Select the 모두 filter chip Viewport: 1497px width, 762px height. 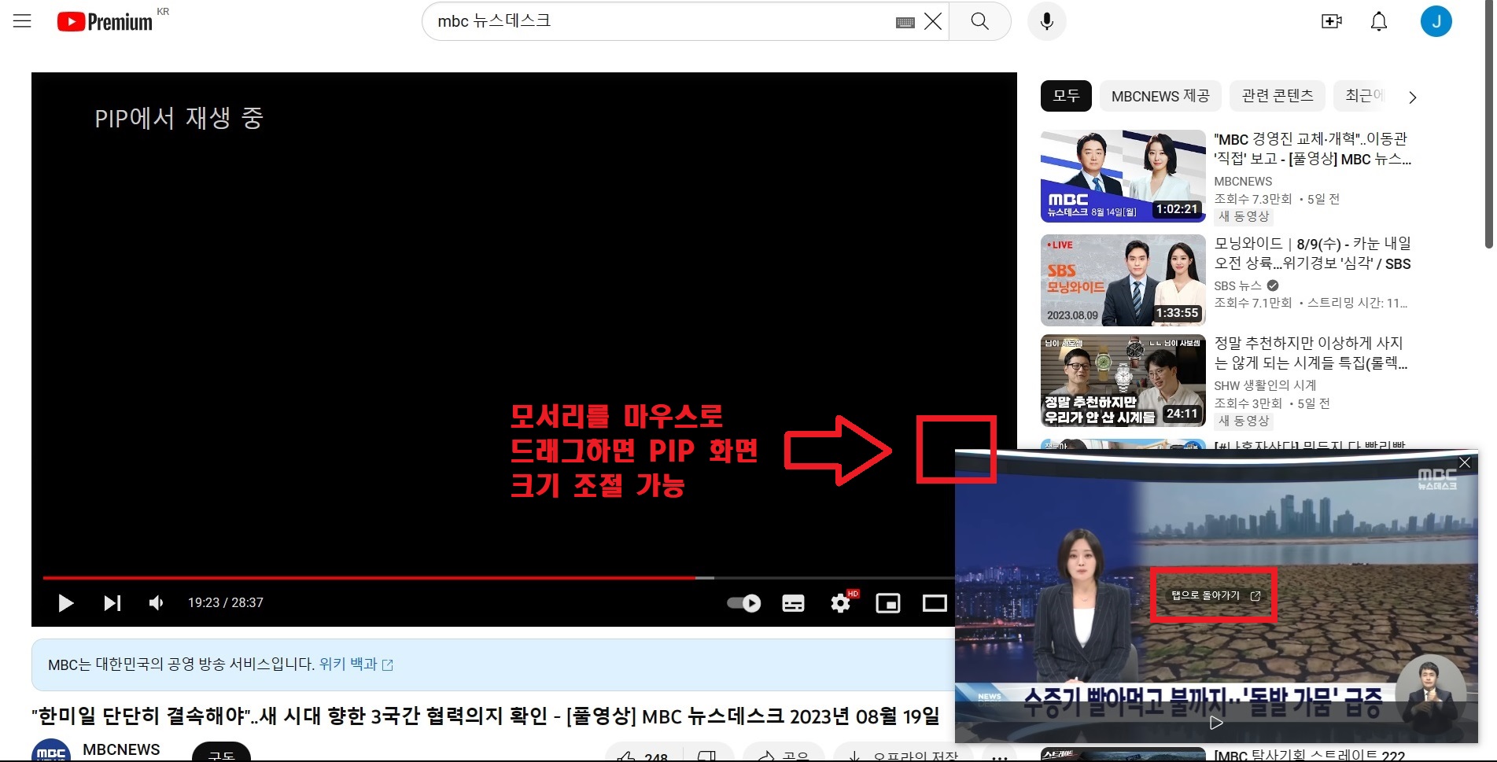[1065, 96]
